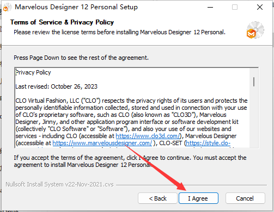This screenshot has height=212, width=274.
Task: Go to previous step with Back button
Action: (x=157, y=198)
